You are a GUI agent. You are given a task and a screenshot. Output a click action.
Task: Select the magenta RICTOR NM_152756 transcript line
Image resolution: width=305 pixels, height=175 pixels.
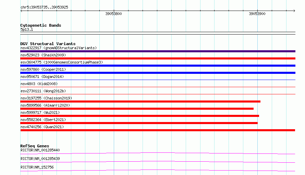pos(158,170)
